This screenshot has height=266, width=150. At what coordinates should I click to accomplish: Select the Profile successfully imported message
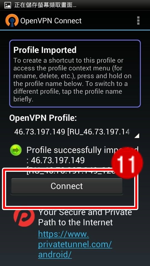(82, 160)
